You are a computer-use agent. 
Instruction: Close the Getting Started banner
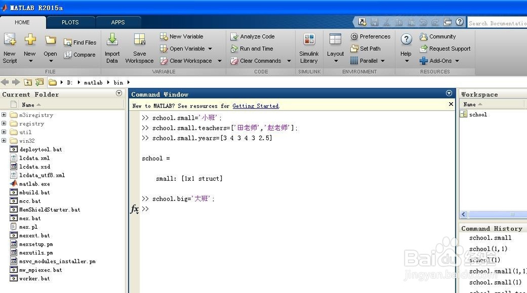tap(451, 104)
